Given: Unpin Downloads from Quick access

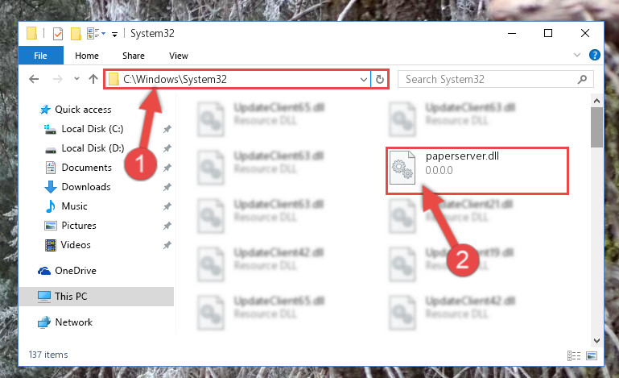Looking at the screenshot, I should point(167,187).
